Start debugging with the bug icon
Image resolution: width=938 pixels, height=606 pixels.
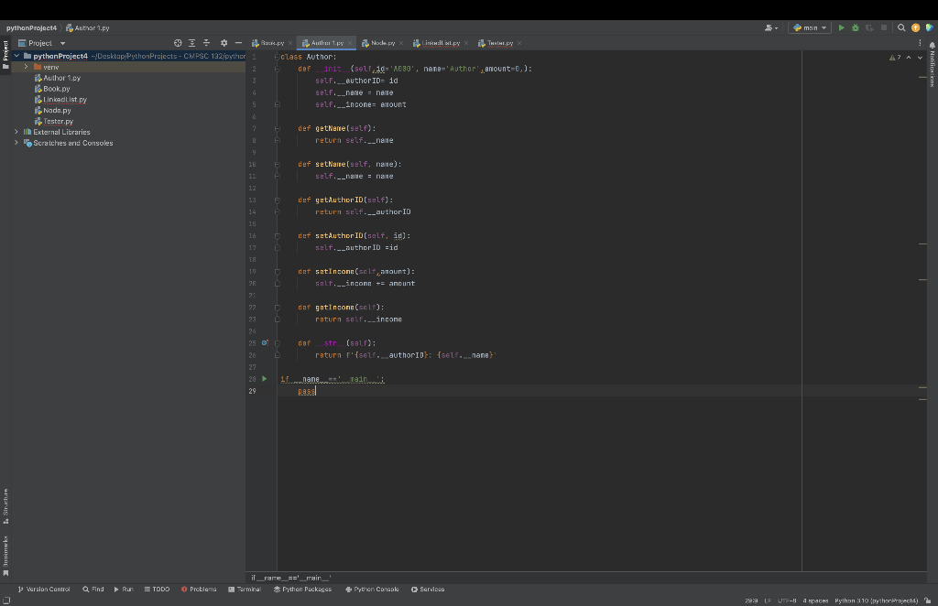tap(856, 27)
